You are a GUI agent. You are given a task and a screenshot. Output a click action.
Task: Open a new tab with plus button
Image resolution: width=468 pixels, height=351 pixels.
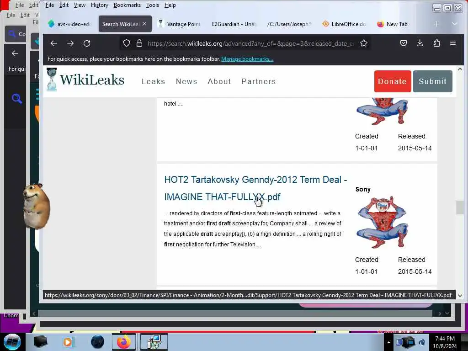coord(436,24)
